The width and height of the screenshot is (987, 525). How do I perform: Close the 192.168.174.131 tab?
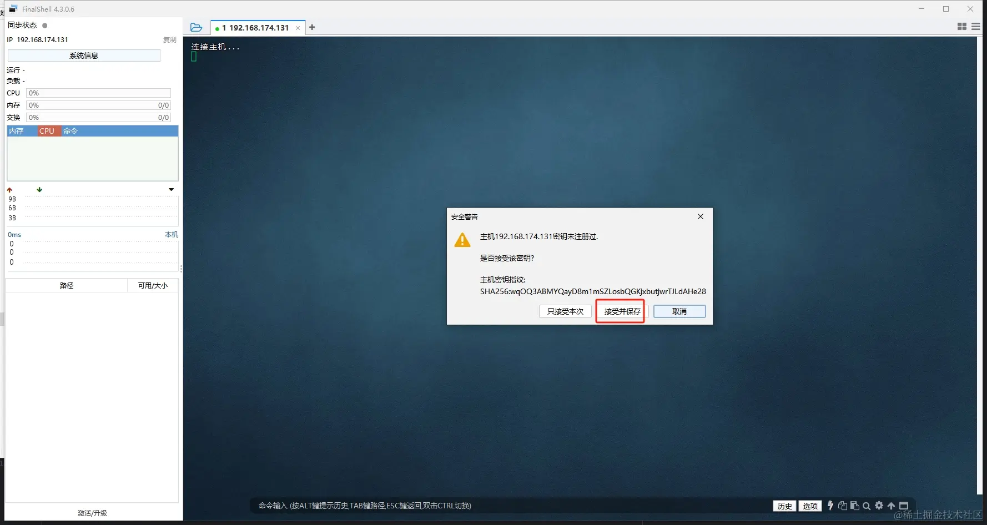298,28
